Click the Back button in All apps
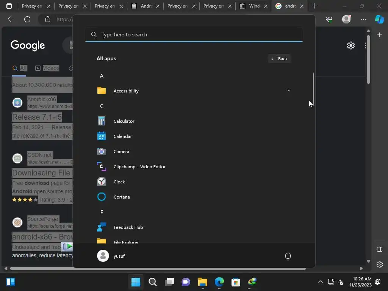This screenshot has width=388, height=291. [279, 59]
